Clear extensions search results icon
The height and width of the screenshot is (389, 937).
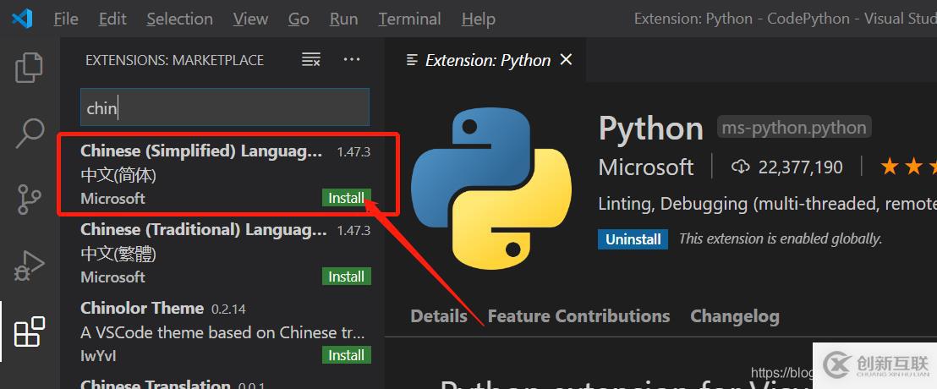click(310, 59)
